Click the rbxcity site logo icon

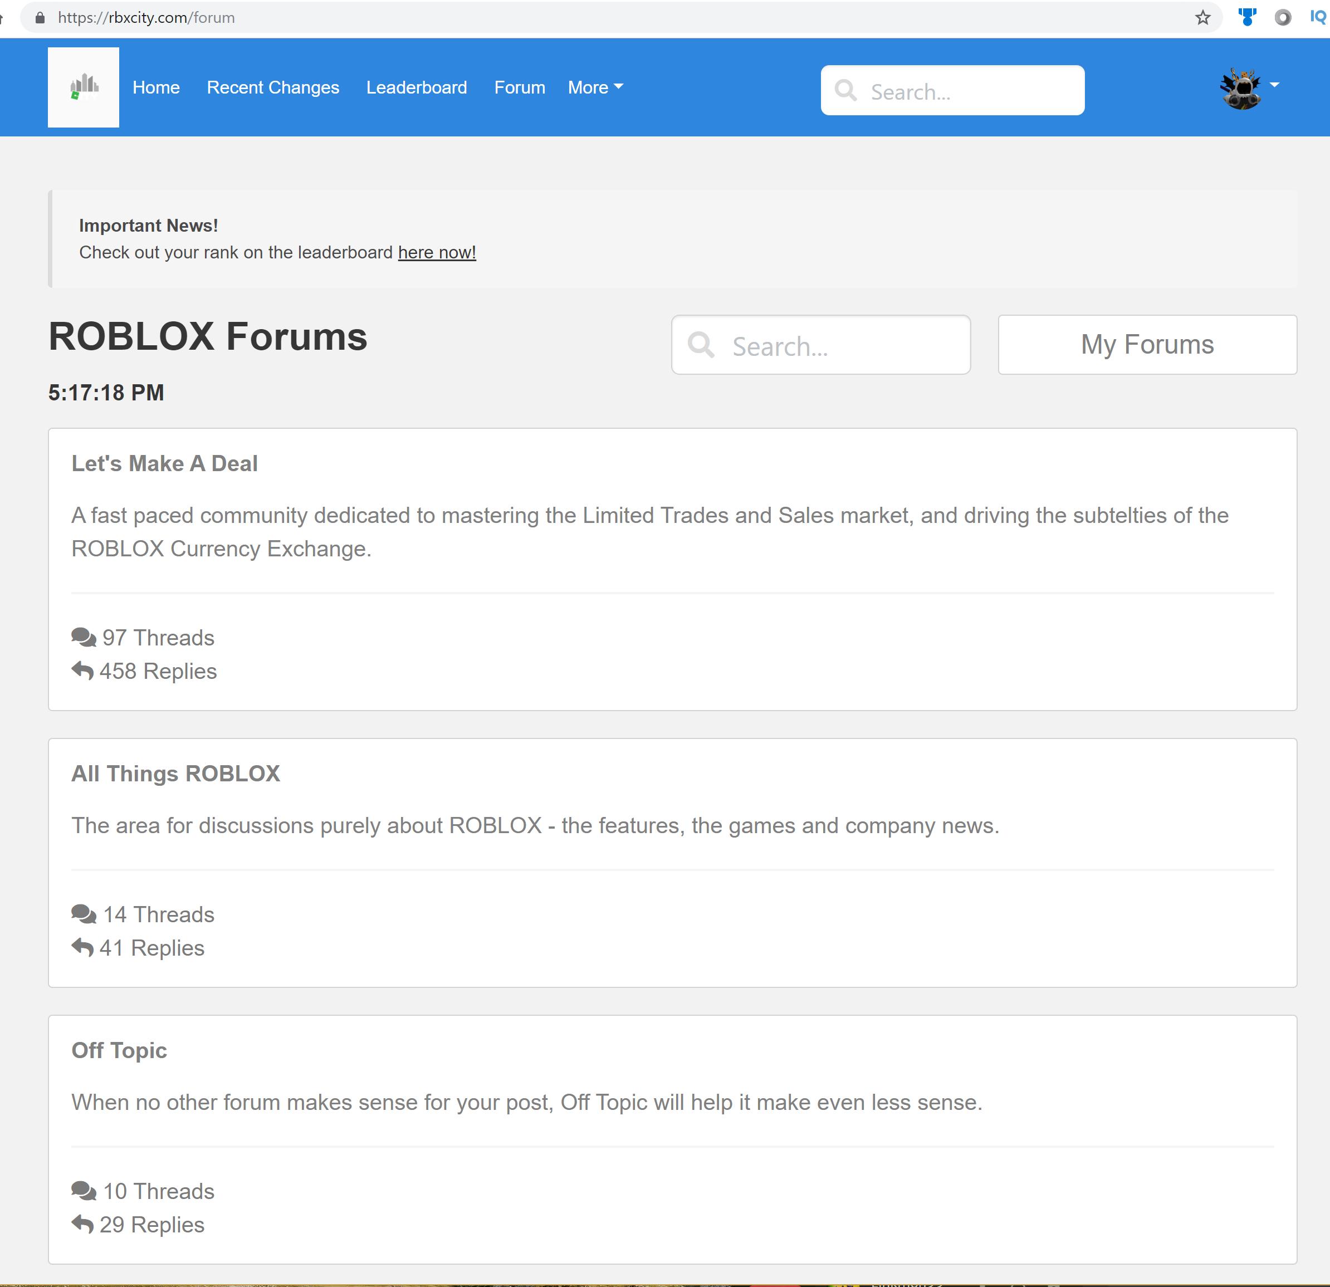click(x=84, y=87)
